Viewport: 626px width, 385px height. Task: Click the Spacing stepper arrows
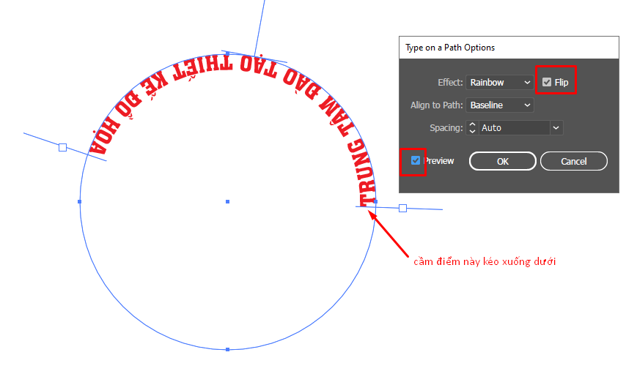pos(473,128)
